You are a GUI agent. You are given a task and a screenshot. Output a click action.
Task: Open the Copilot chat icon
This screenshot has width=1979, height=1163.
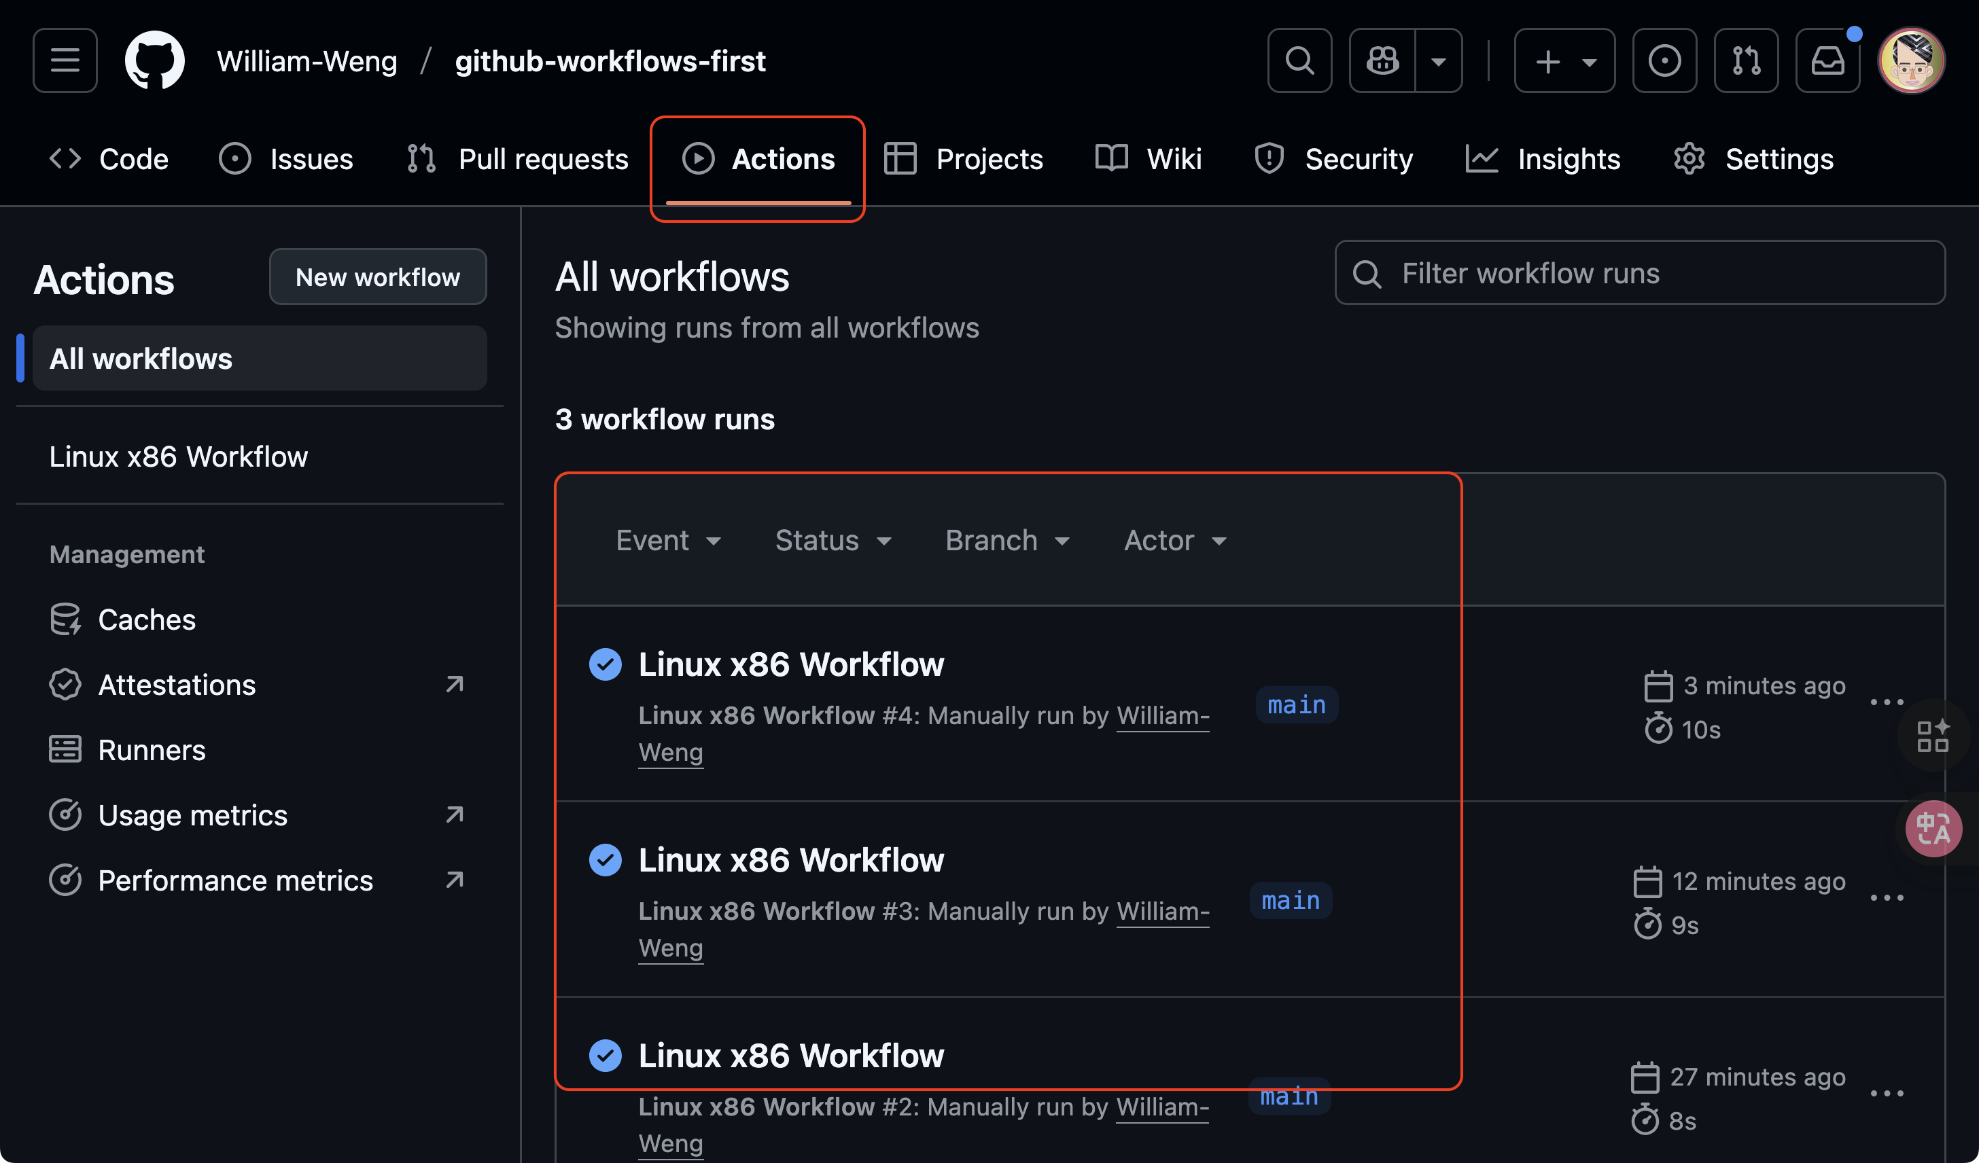coord(1382,60)
